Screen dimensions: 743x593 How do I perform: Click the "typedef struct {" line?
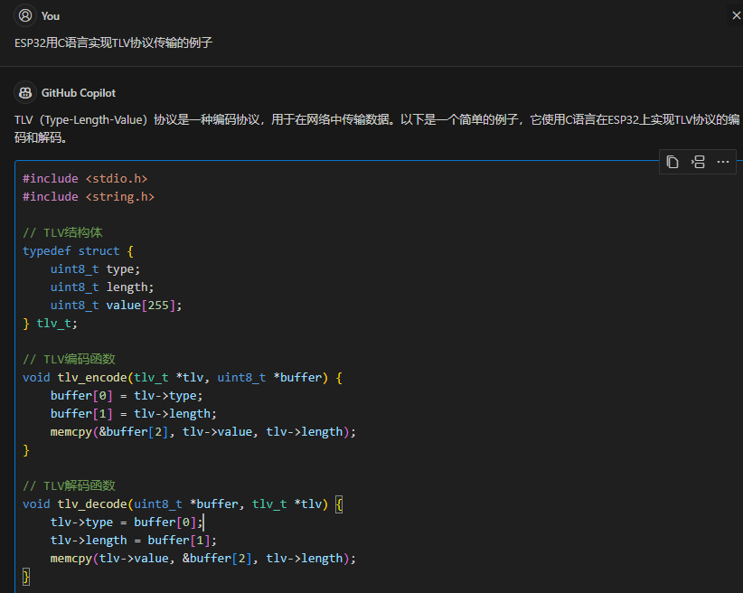(x=78, y=250)
